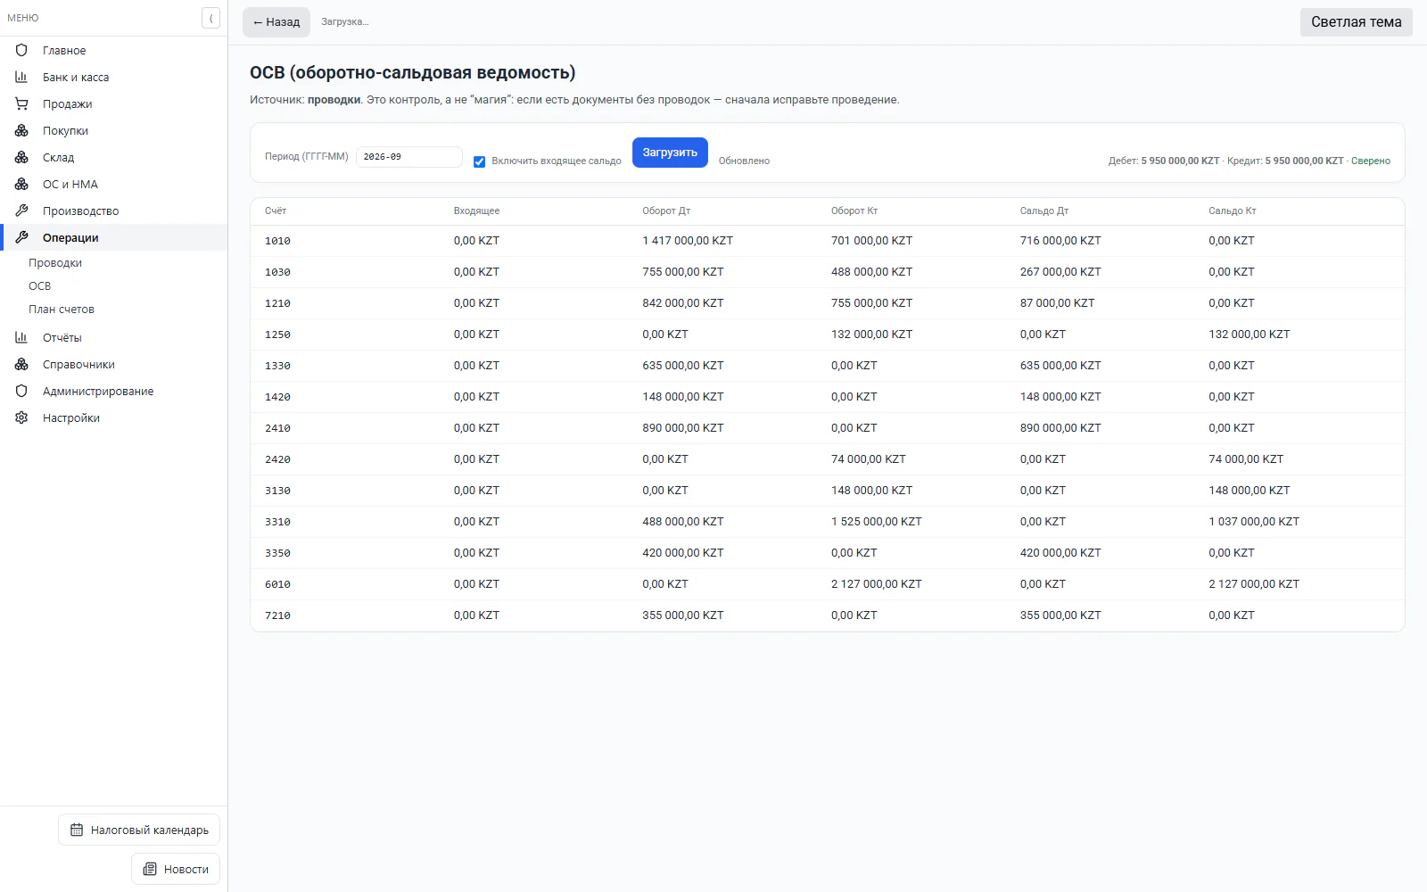This screenshot has height=892, width=1427.
Task: Click the 355 000,00 KZT debit balance cell
Action: tap(1060, 615)
